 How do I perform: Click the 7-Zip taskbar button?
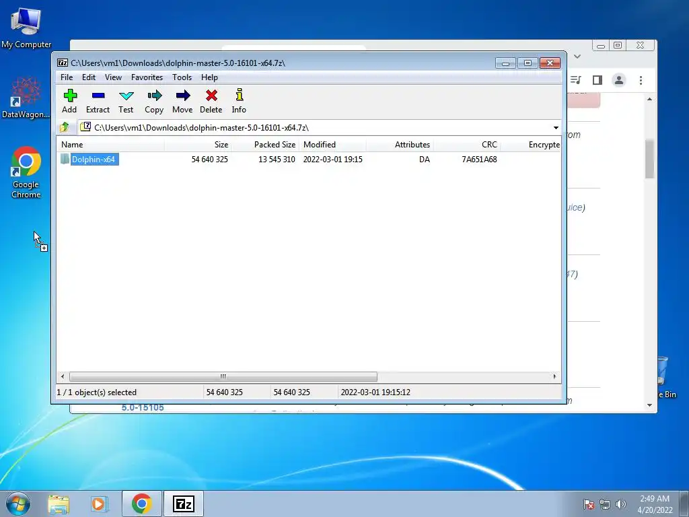click(x=184, y=504)
